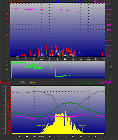Click the "35" value on the green temperature axis

108,92
